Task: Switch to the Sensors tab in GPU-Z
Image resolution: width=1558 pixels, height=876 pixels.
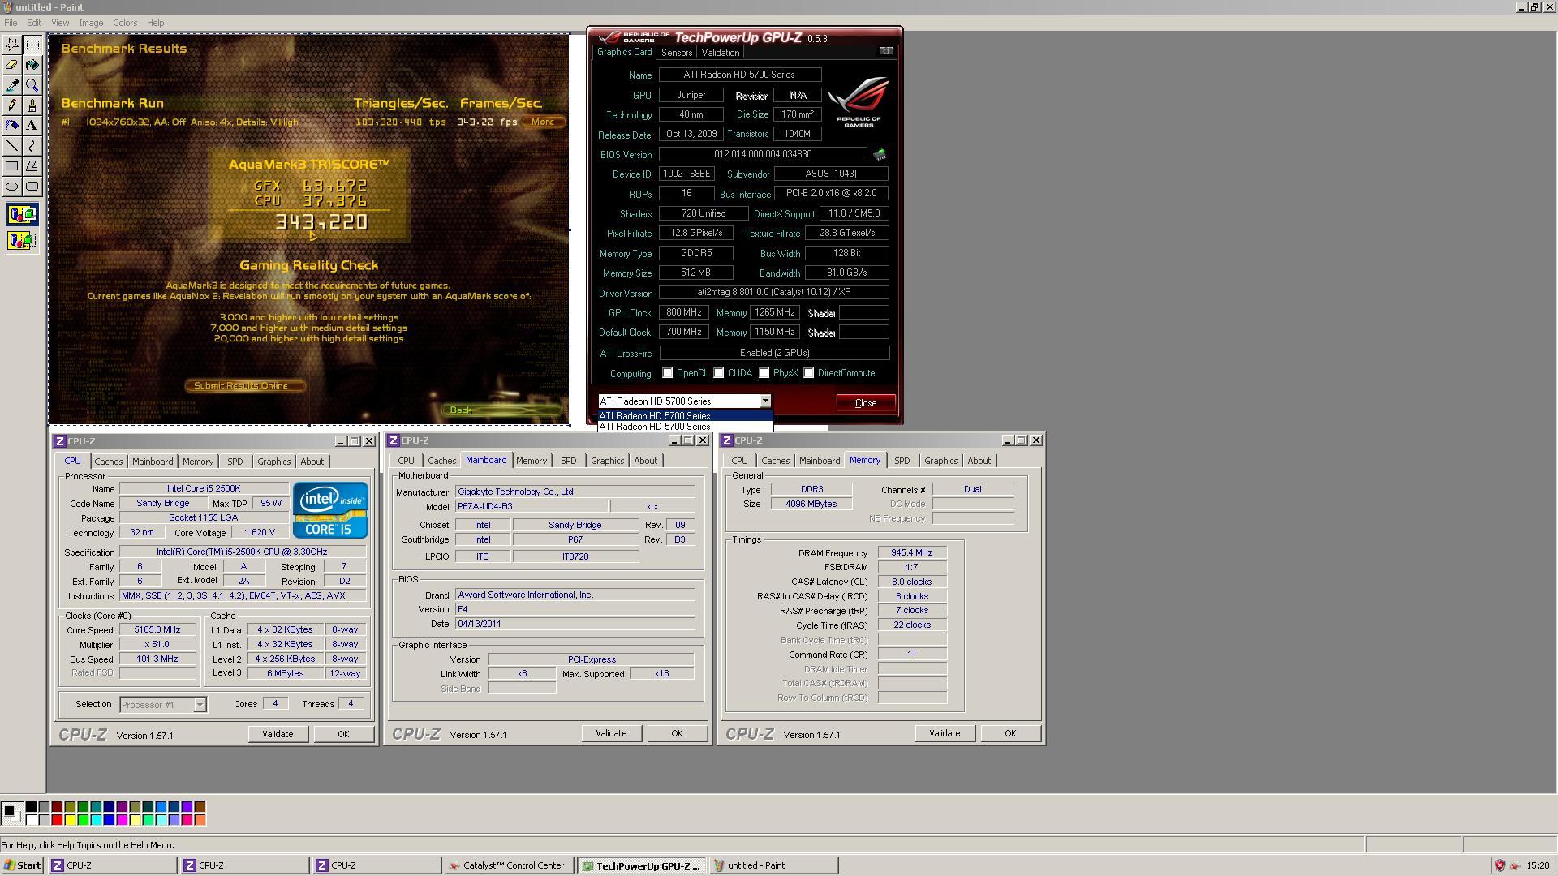Action: [676, 53]
